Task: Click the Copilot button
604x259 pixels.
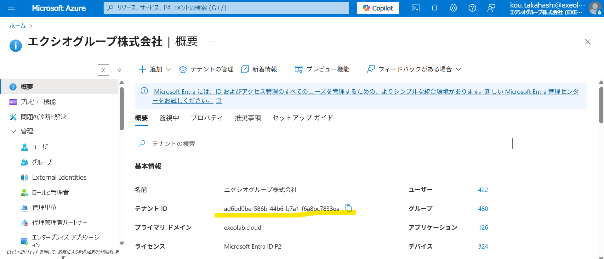Action: (x=378, y=8)
